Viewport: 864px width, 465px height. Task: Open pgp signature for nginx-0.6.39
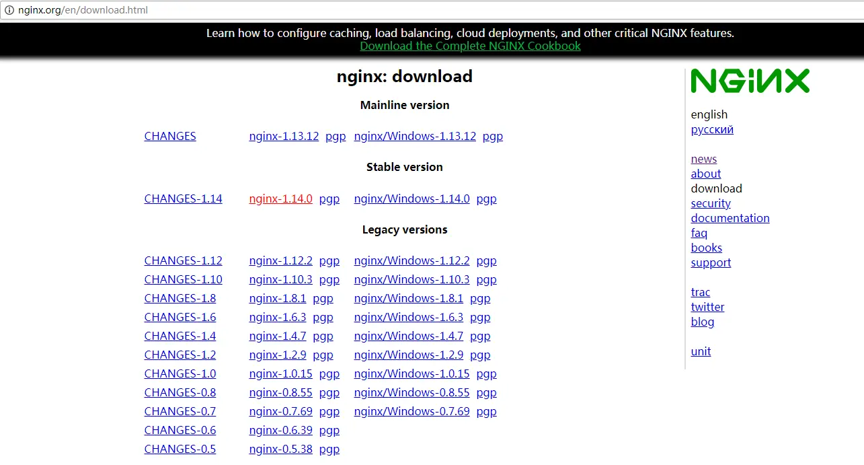tap(329, 430)
